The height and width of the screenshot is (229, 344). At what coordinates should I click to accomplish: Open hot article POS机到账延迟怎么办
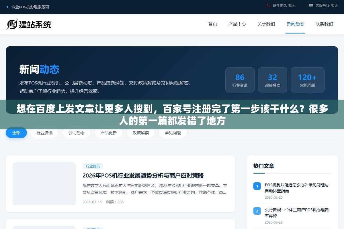click(x=297, y=188)
